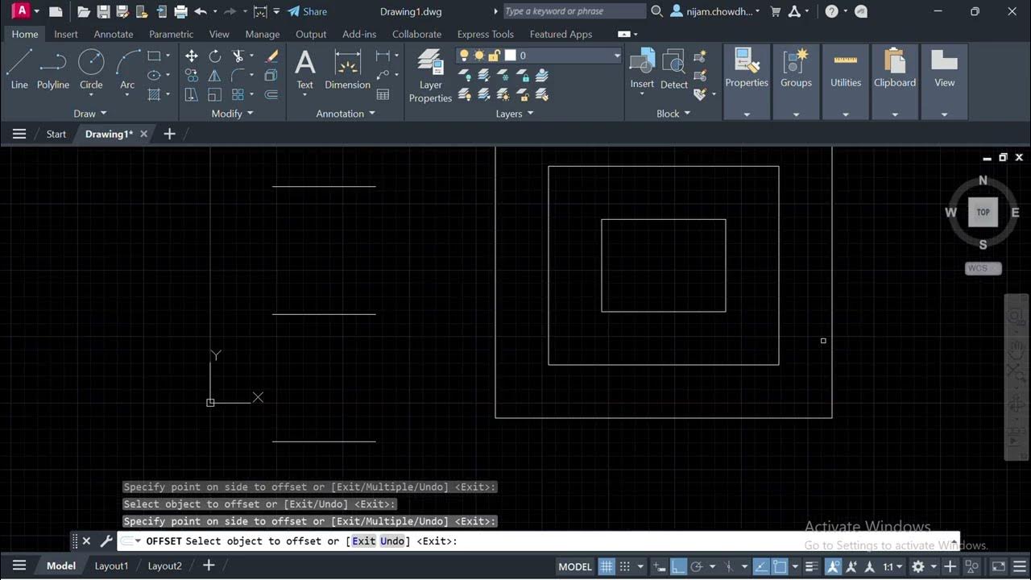Click the Plot printer icon
The image size is (1031, 580).
pos(180,11)
